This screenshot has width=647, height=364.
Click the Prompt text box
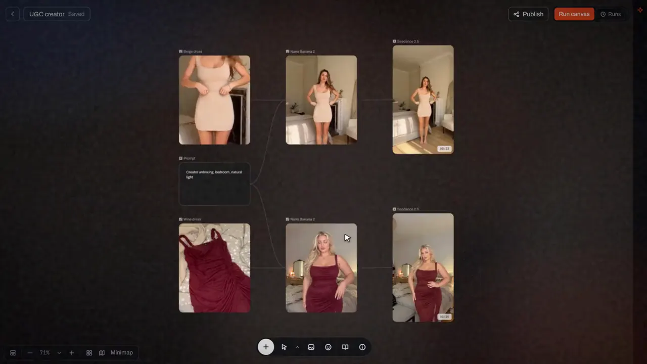pos(214,184)
